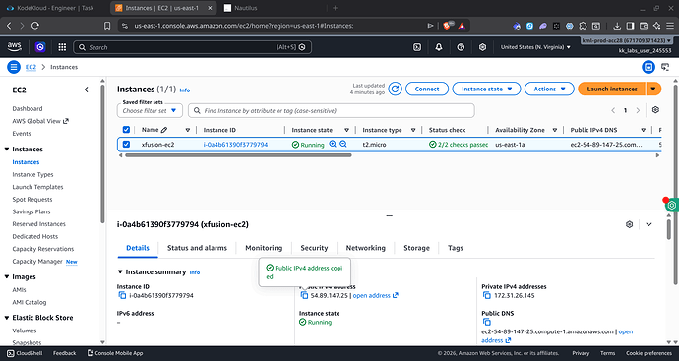Open the Storage tab
This screenshot has width=679, height=361.
416,248
